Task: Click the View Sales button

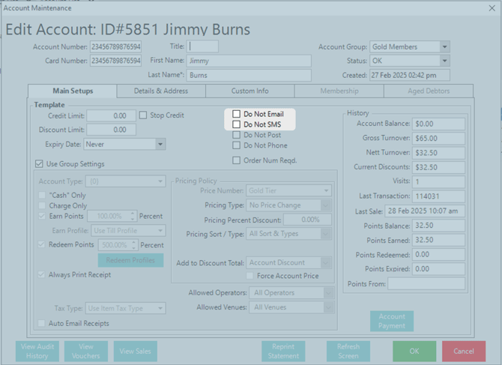Action: [136, 351]
